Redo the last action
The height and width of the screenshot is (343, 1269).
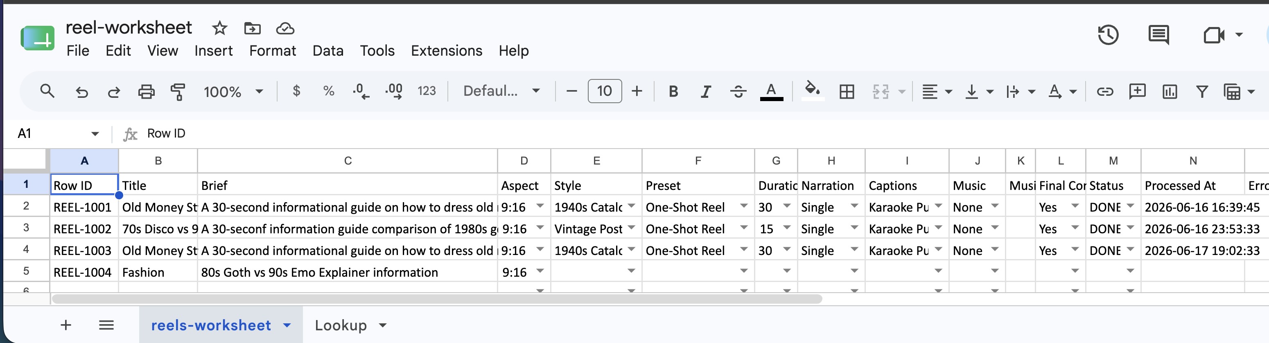coord(114,92)
